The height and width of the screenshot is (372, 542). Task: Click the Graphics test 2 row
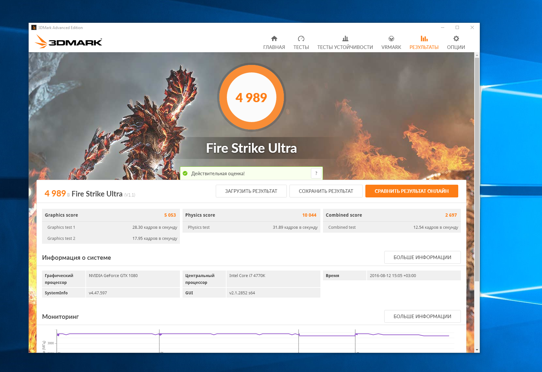point(111,238)
